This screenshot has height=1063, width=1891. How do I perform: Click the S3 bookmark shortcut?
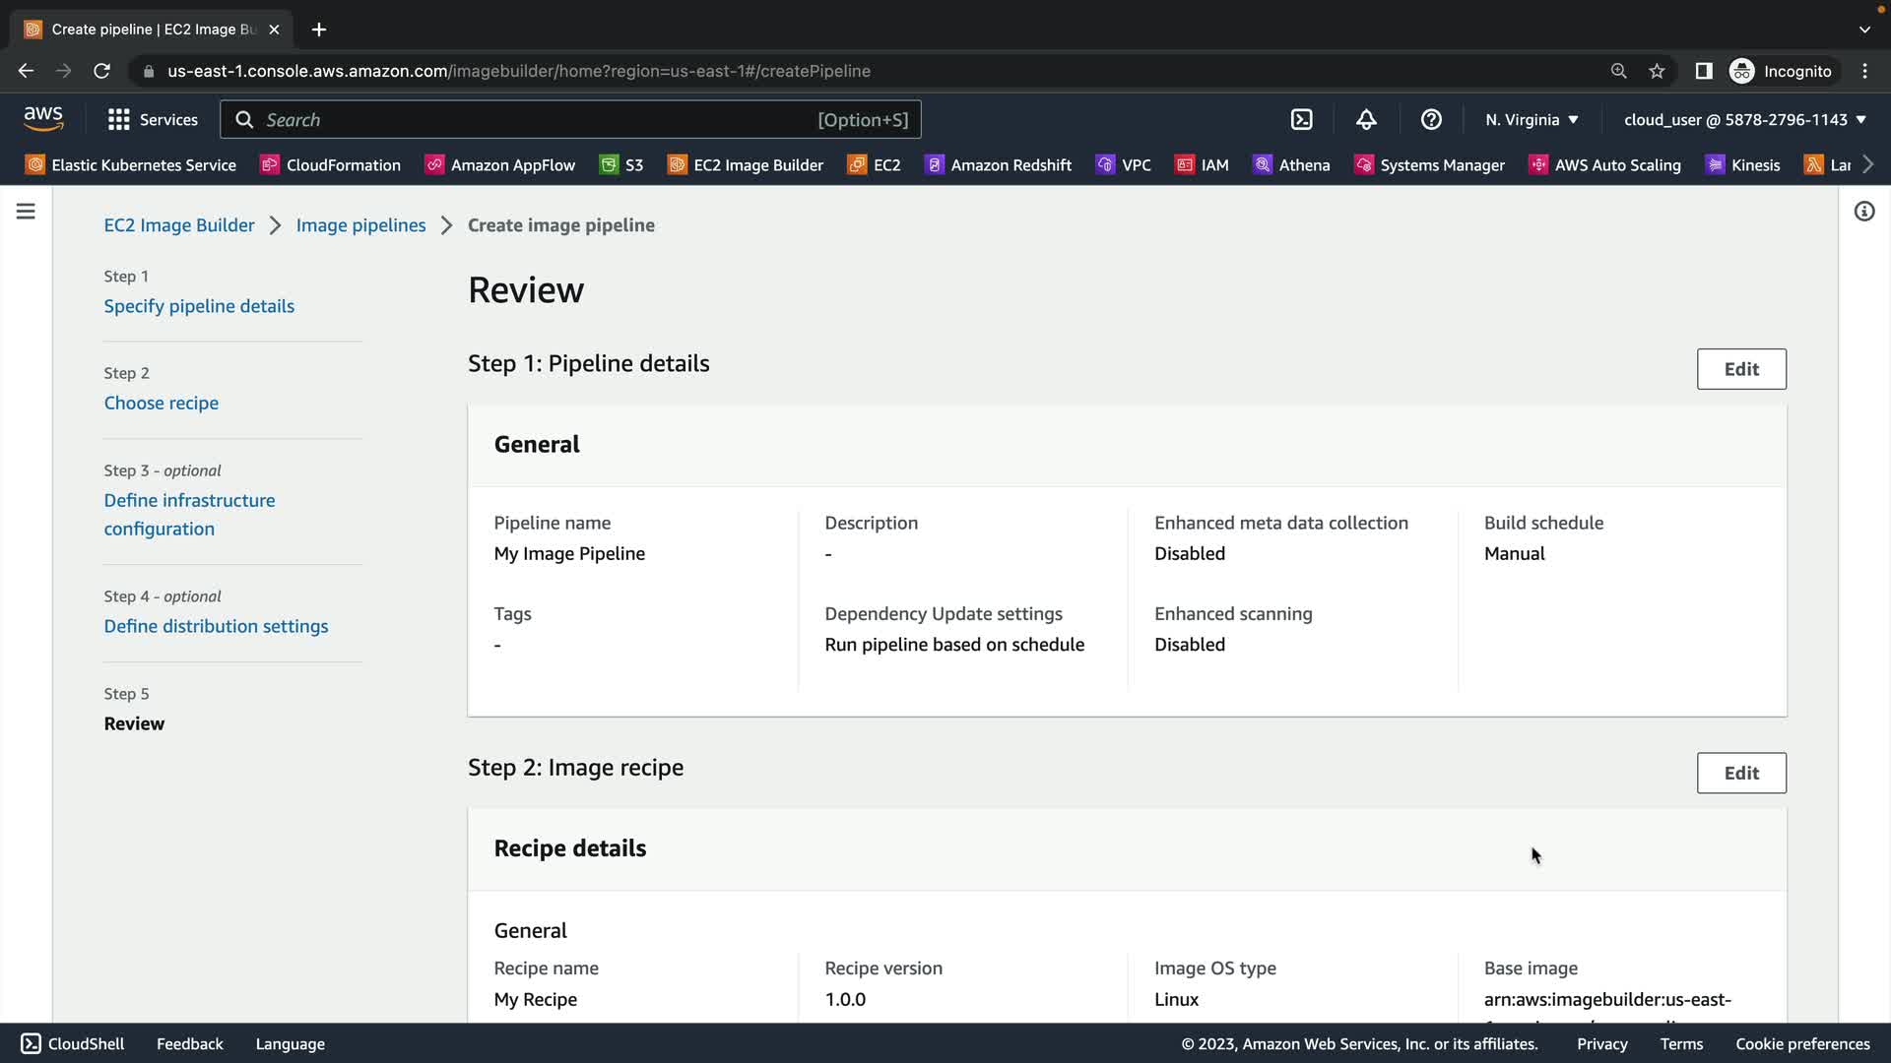[x=621, y=165]
